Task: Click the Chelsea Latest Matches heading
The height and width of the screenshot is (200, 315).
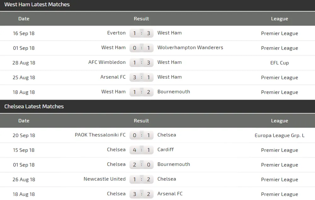Action: click(x=34, y=107)
